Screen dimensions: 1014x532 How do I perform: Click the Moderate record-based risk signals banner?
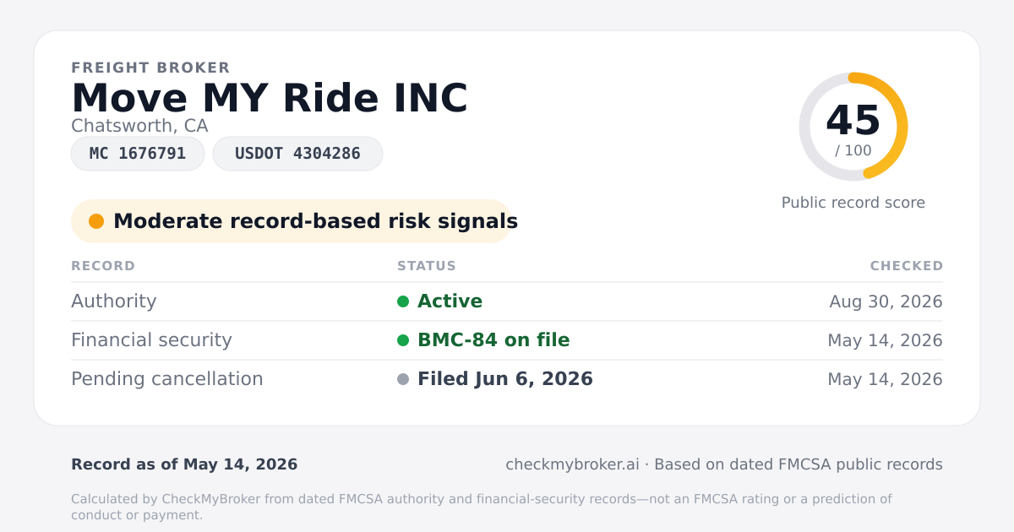(x=292, y=221)
